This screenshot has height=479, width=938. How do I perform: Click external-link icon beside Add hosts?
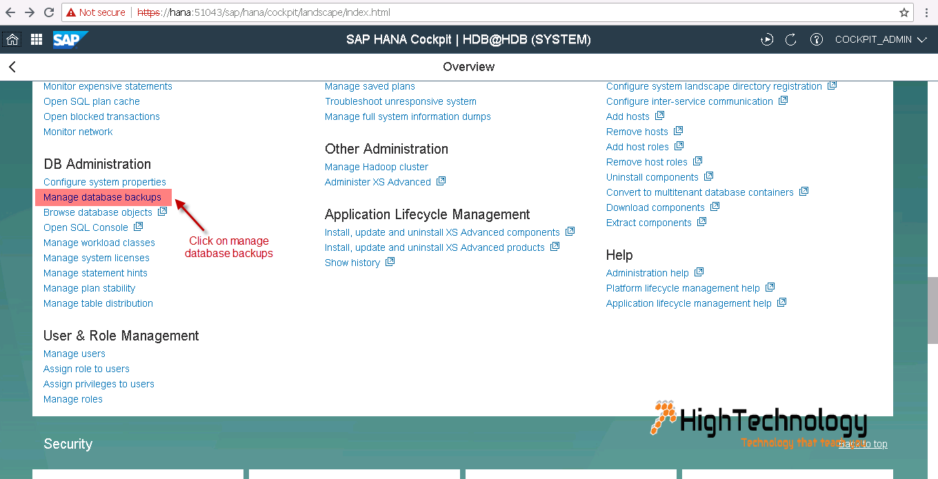(660, 116)
